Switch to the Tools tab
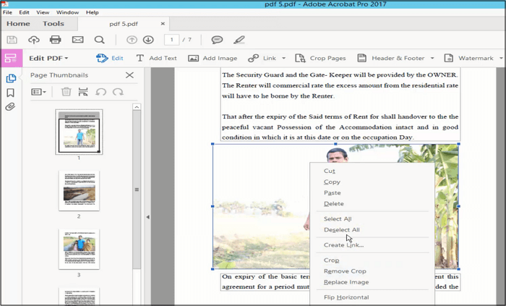The width and height of the screenshot is (506, 306). pos(53,24)
